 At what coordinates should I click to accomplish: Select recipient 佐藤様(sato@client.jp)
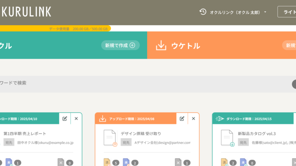click(270, 143)
